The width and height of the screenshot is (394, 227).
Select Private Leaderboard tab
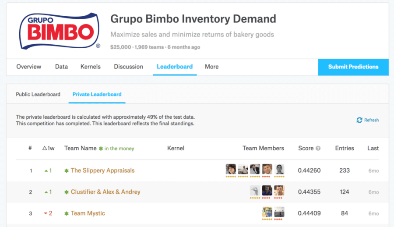click(97, 94)
